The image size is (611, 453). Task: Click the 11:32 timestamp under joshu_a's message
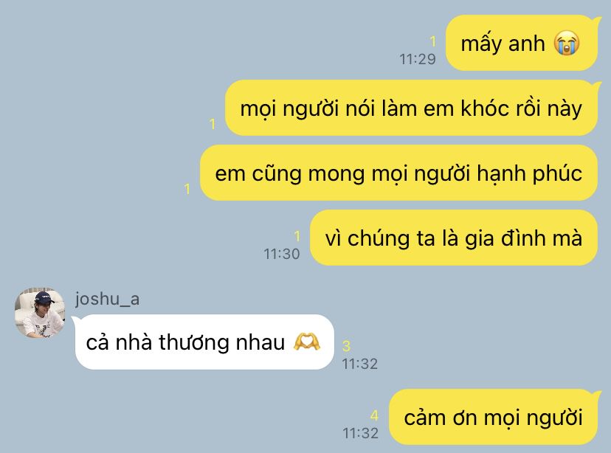[x=360, y=364]
